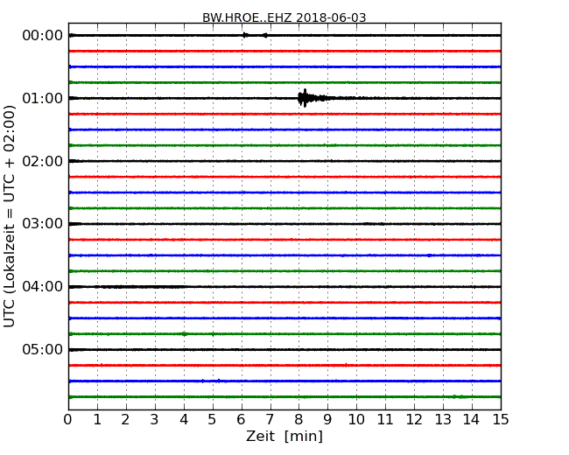
Task: Click the 01:00 time label
Action: 43,98
